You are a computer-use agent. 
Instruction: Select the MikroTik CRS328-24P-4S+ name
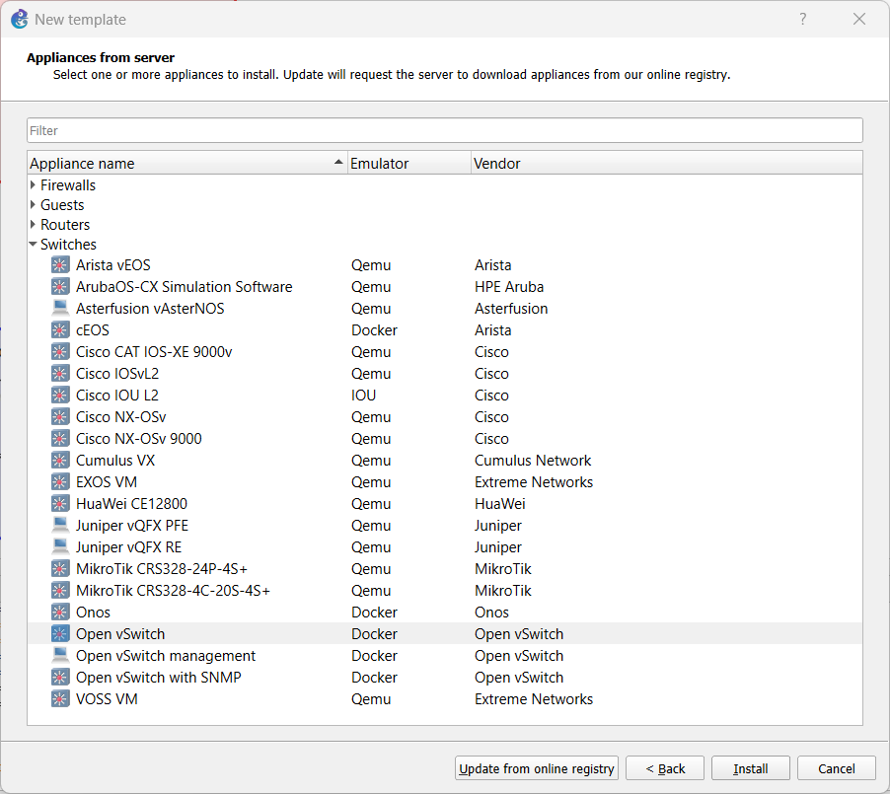162,569
